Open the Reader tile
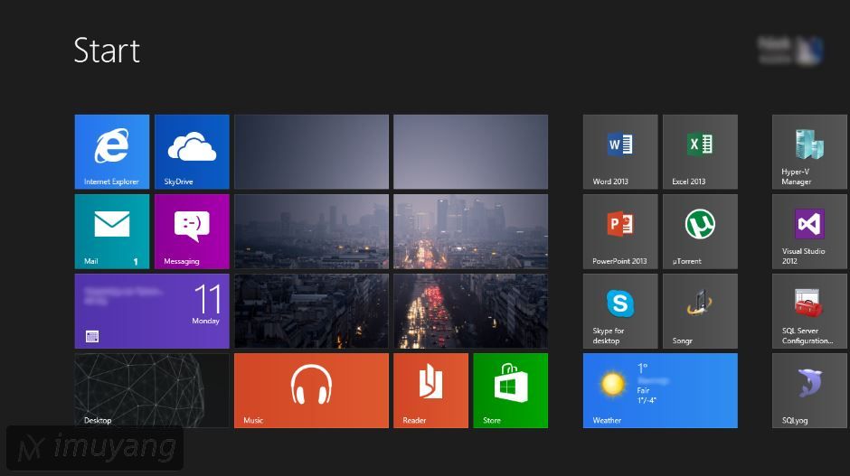 pos(431,390)
